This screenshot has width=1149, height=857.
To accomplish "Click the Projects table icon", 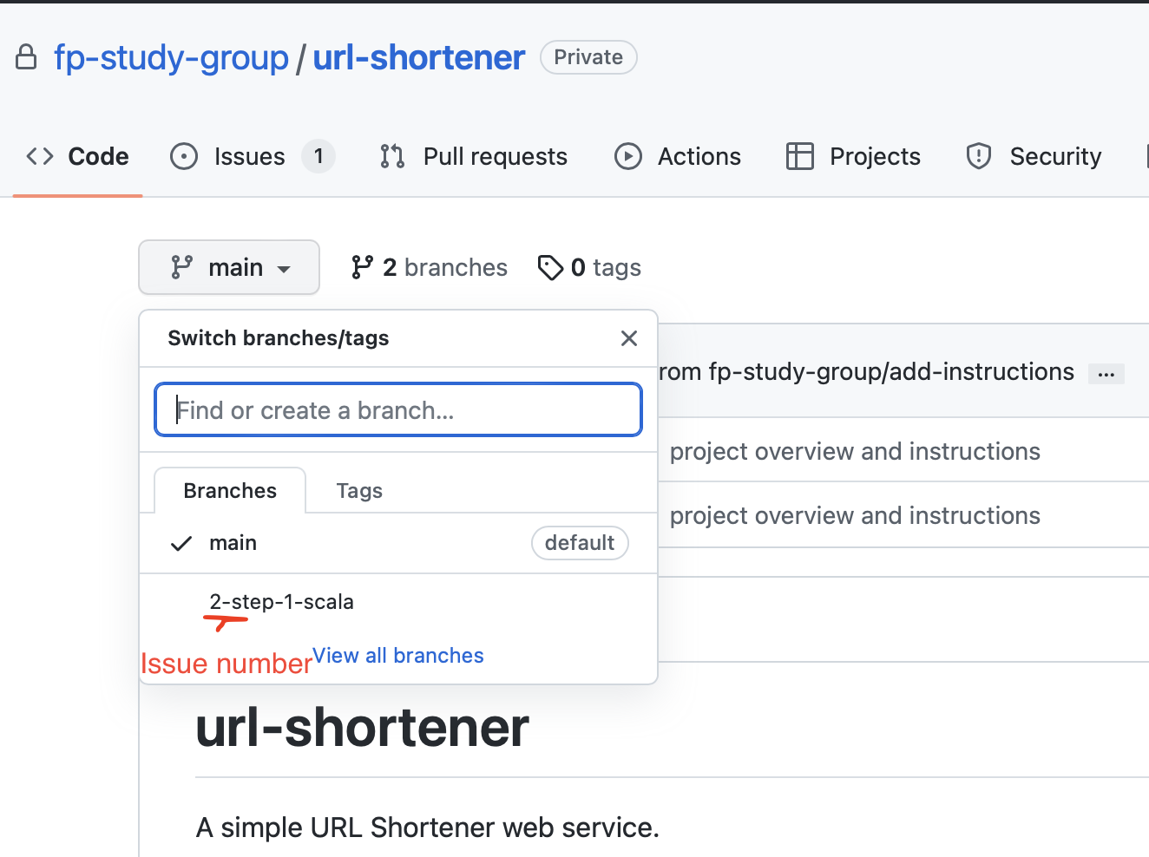I will click(799, 156).
